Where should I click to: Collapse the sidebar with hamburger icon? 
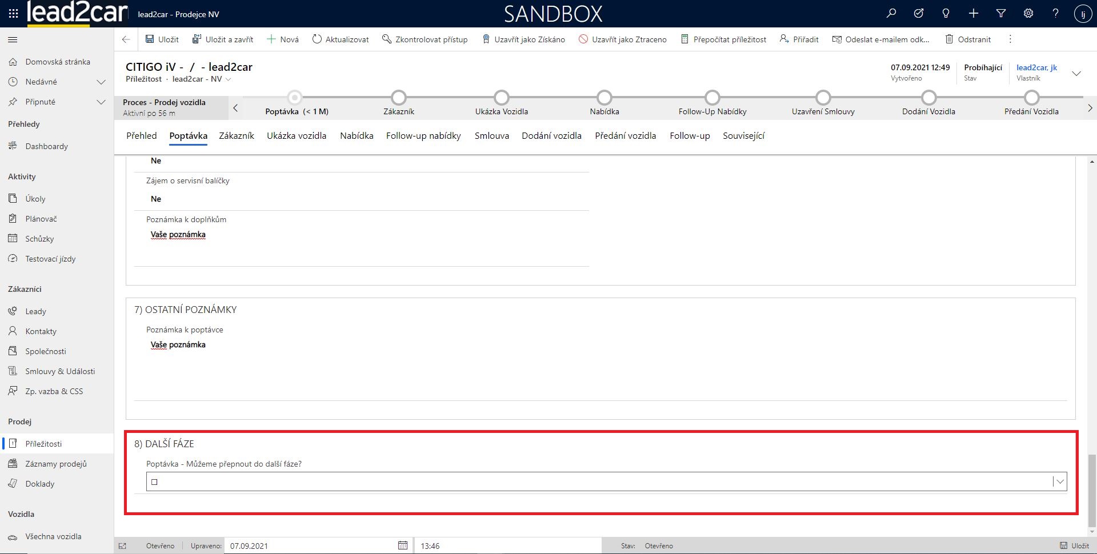click(x=13, y=39)
